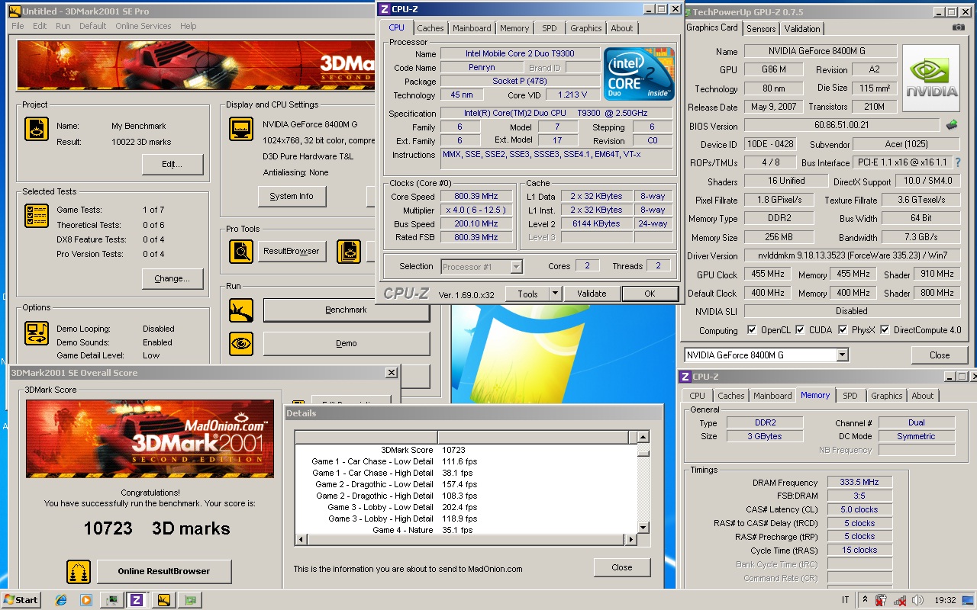Image resolution: width=977 pixels, height=610 pixels.
Task: Click the Details list scroll-down arrow
Action: [x=643, y=528]
